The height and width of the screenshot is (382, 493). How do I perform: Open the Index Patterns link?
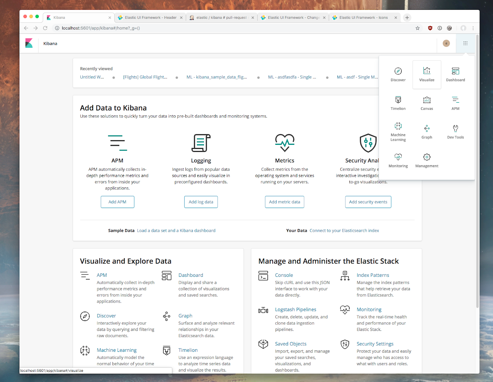(x=373, y=275)
